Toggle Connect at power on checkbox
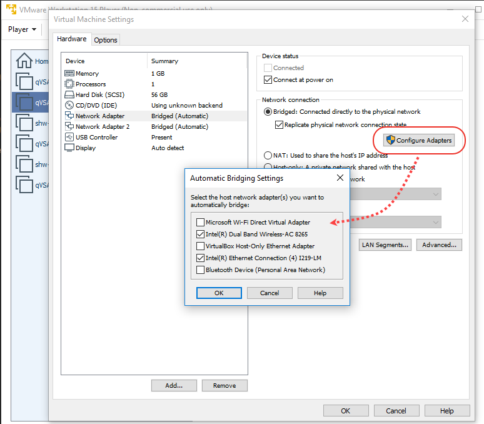Image resolution: width=484 pixels, height=424 pixels. [x=268, y=79]
